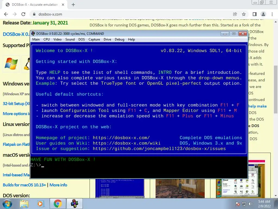Open Windows Media Player from taskbar
This screenshot has width=278, height=209.
40,204
